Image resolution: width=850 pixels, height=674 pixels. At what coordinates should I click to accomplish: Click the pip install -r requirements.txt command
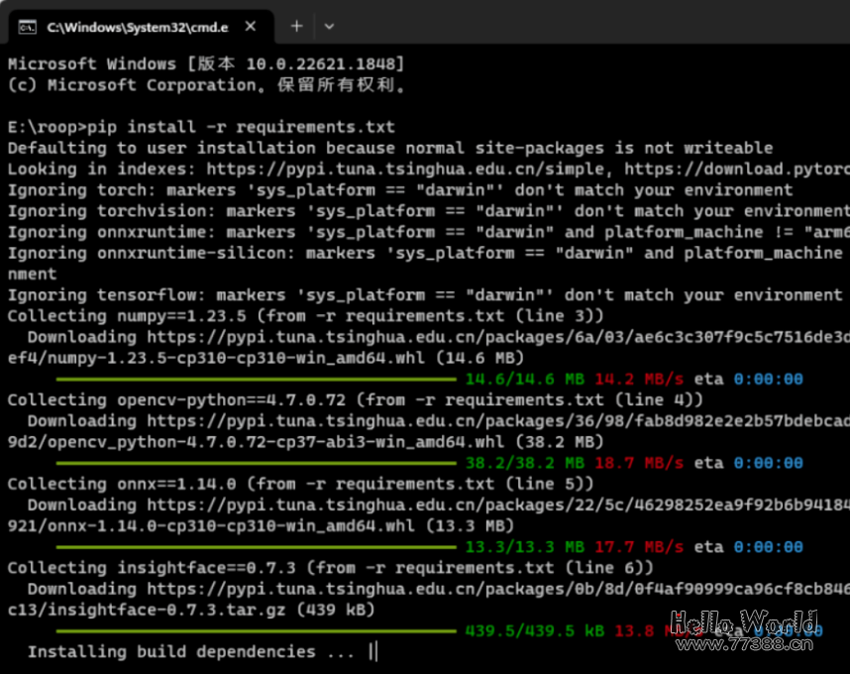(x=241, y=127)
